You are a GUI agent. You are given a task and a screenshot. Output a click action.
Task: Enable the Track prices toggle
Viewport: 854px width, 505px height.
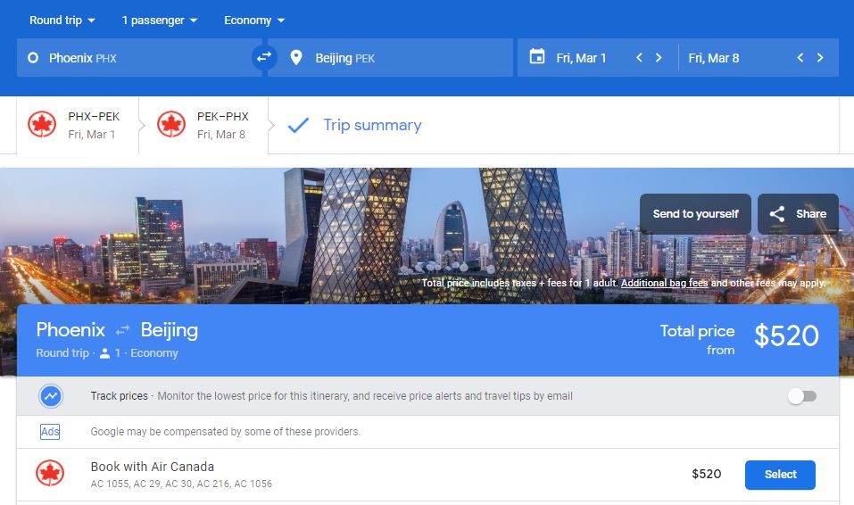pyautogui.click(x=802, y=396)
